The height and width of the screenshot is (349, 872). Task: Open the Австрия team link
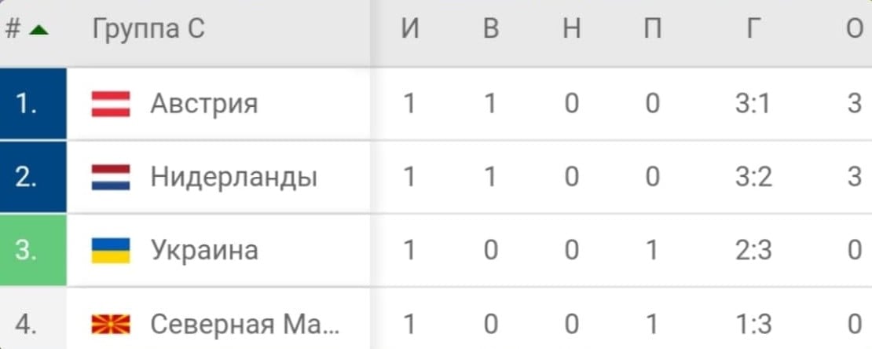(x=203, y=104)
